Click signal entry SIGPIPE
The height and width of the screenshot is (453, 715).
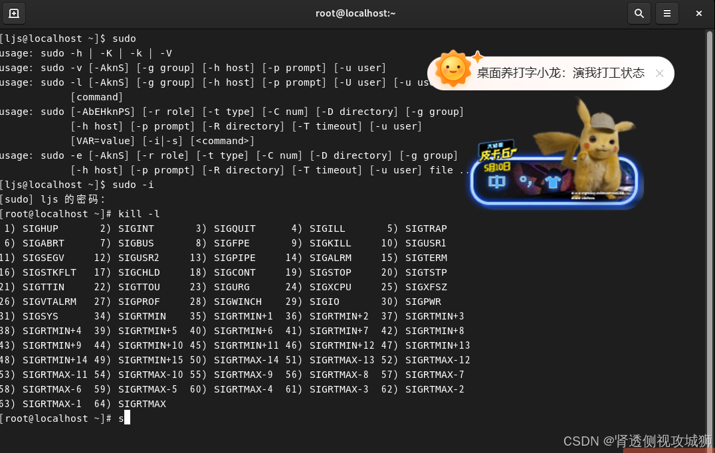click(x=235, y=258)
